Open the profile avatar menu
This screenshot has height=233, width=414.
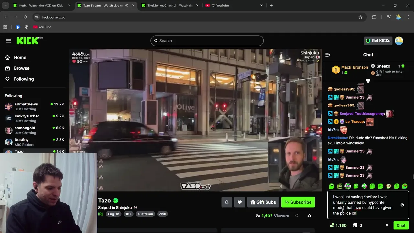[399, 41]
